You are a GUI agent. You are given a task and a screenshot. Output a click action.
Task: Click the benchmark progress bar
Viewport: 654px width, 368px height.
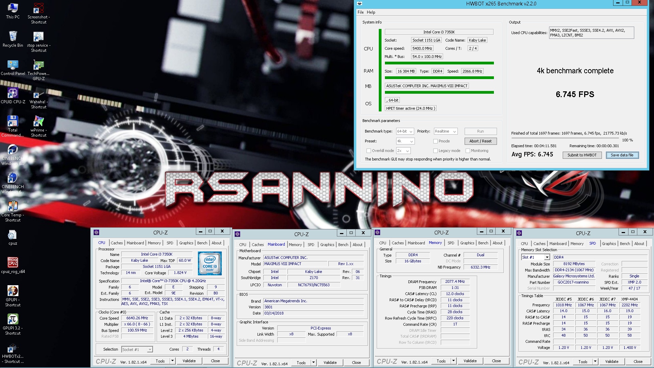565,138
